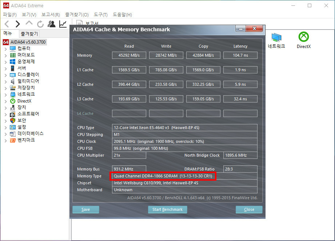Click Save in the benchmark dialog

86,209
